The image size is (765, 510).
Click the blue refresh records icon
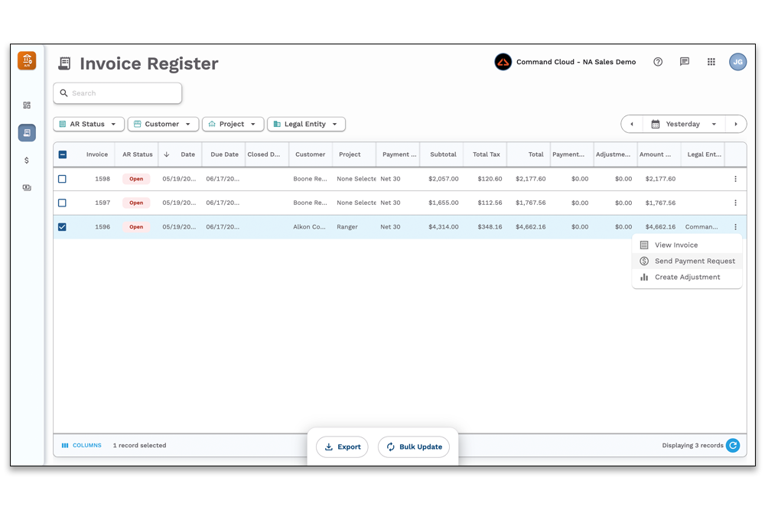tap(733, 446)
